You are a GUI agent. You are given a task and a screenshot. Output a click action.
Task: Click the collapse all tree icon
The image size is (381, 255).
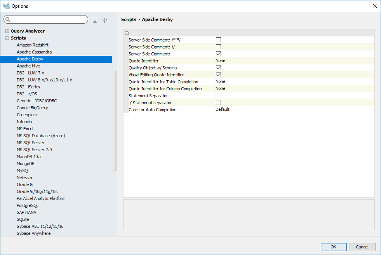pos(104,20)
